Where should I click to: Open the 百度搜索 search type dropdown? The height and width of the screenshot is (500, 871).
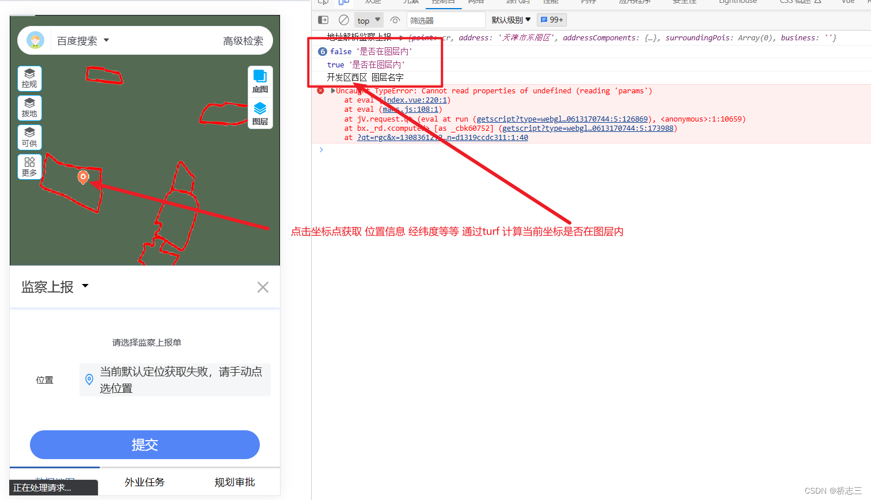(83, 41)
